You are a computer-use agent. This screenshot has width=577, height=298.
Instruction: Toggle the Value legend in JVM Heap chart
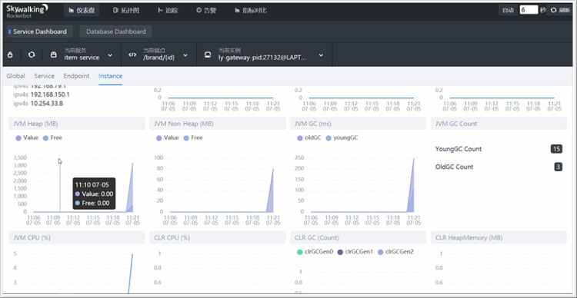coord(27,137)
